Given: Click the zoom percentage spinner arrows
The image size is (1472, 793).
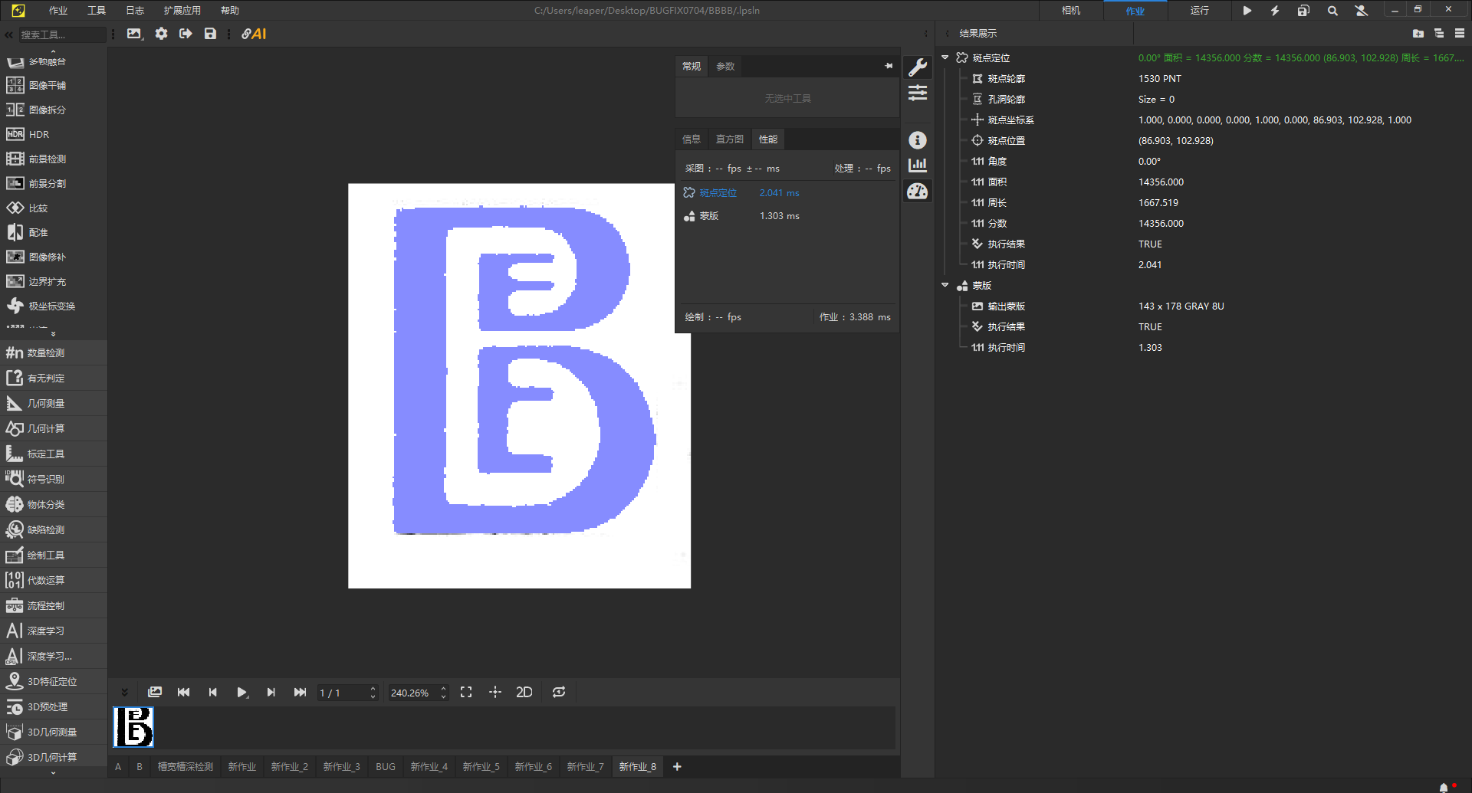Looking at the screenshot, I should coord(443,693).
